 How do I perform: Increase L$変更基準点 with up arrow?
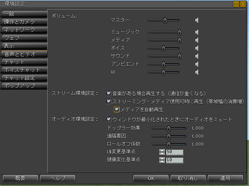(x=162, y=150)
